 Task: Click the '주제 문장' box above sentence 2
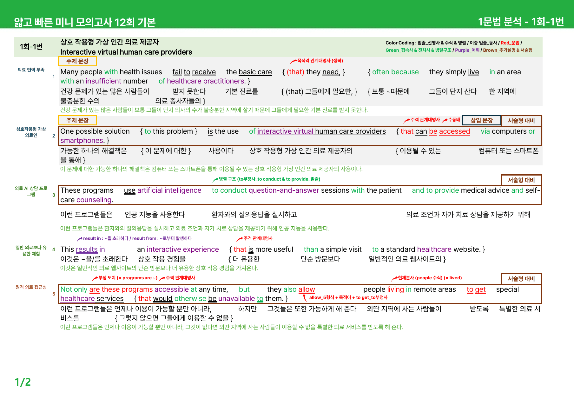click(x=77, y=120)
